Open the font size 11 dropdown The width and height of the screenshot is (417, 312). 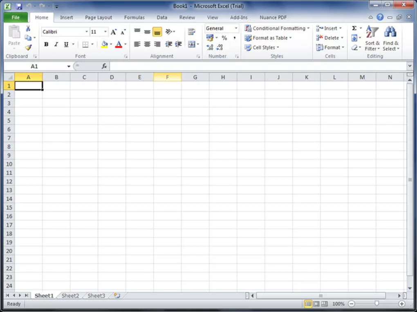[105, 32]
